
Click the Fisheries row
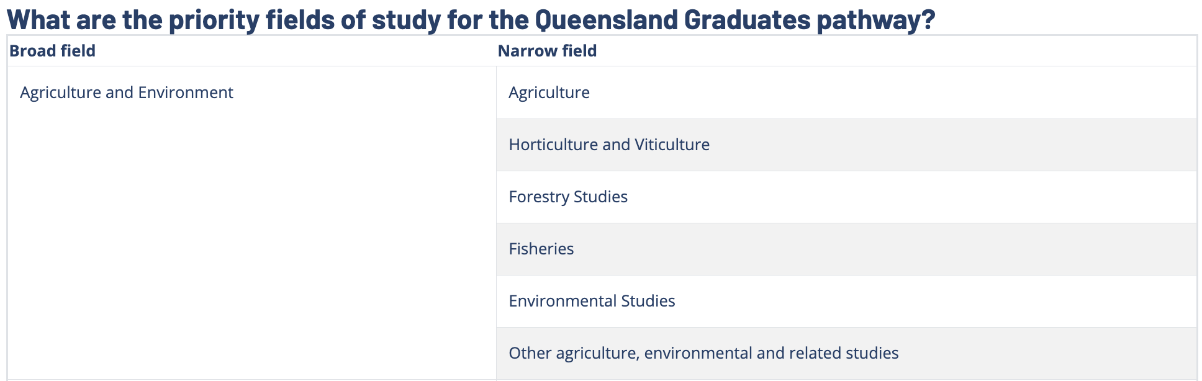point(541,249)
